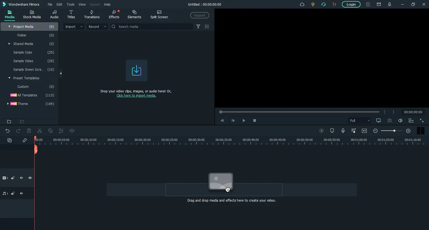The height and width of the screenshot is (230, 429).
Task: Open the Tools menu
Action: pos(71,4)
